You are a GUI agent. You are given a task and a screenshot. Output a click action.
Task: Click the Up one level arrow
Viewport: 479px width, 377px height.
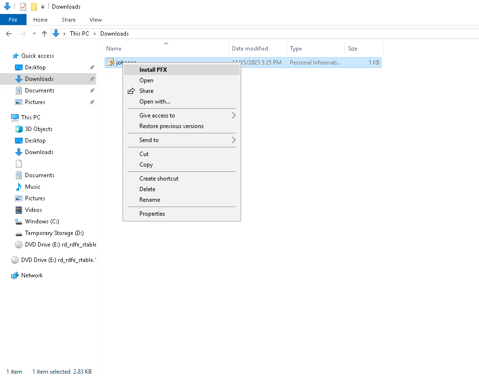[44, 34]
